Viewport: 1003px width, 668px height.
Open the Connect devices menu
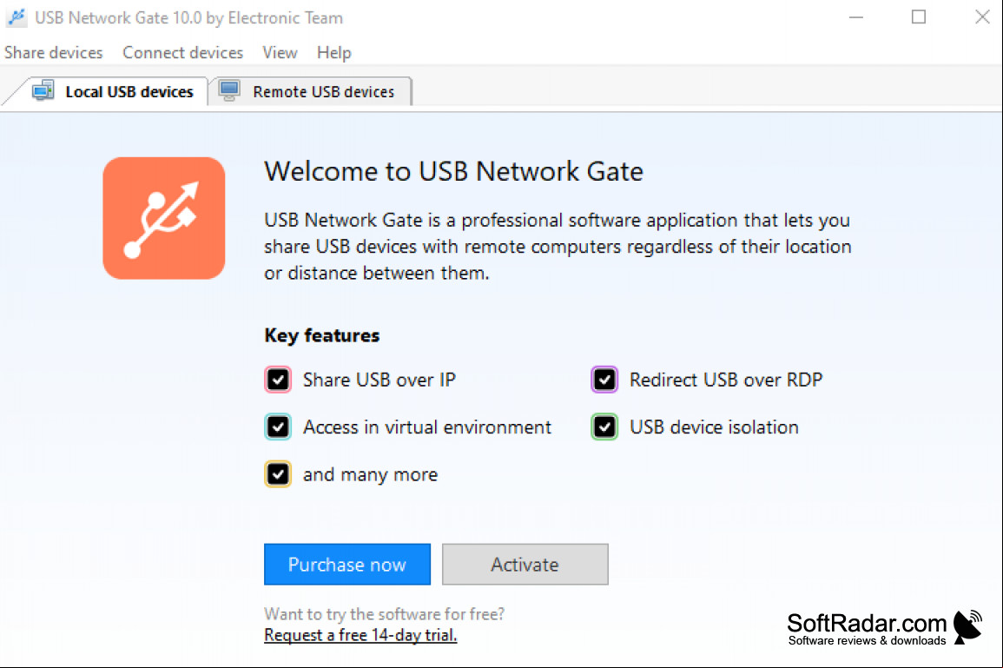183,52
